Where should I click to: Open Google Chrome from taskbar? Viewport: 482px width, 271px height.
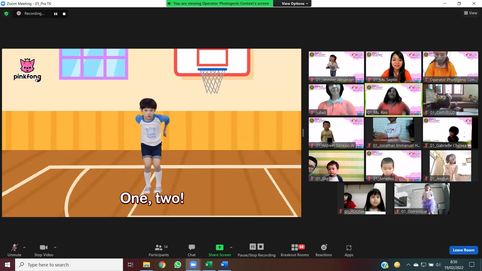point(162,265)
